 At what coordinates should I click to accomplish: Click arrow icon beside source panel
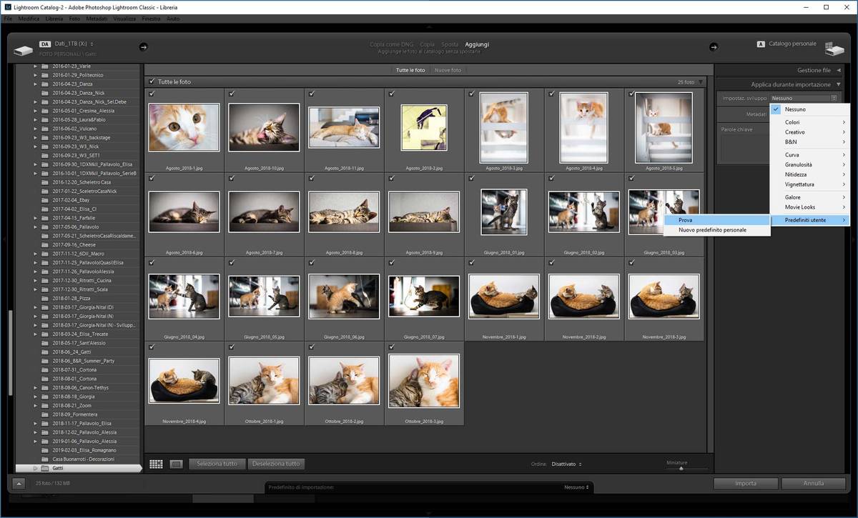(x=143, y=47)
